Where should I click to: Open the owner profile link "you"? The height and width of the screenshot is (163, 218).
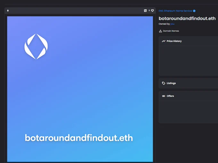[x=172, y=24]
